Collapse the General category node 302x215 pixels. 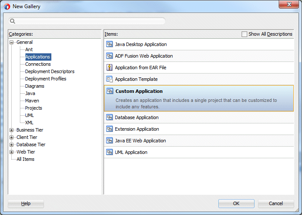tap(12, 42)
